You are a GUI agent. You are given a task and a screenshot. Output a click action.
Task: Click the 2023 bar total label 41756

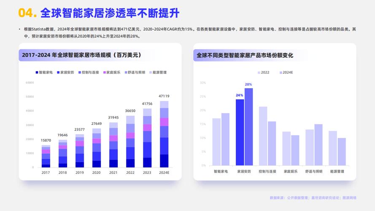click(147, 104)
